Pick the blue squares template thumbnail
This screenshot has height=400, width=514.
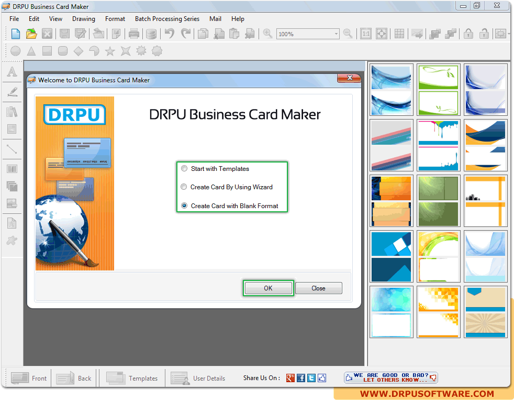tap(391, 256)
